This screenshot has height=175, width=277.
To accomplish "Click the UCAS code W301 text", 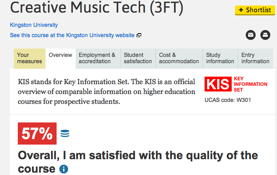I will [228, 100].
